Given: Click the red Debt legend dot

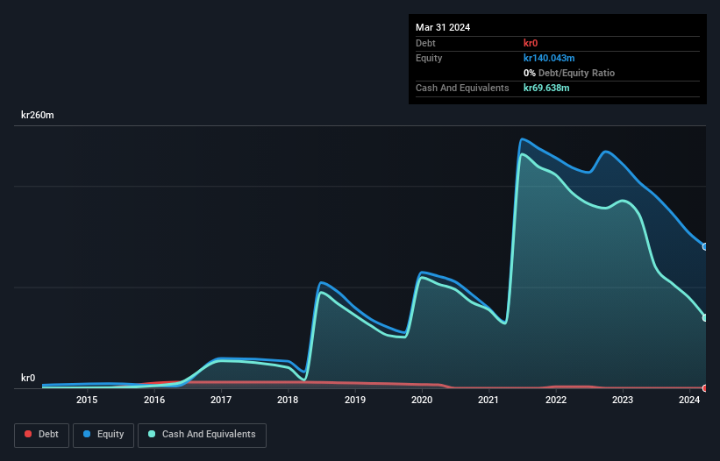Looking at the screenshot, I should (28, 434).
